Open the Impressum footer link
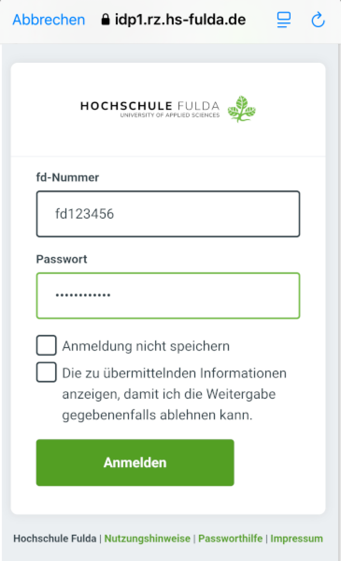The width and height of the screenshot is (341, 561). [296, 539]
